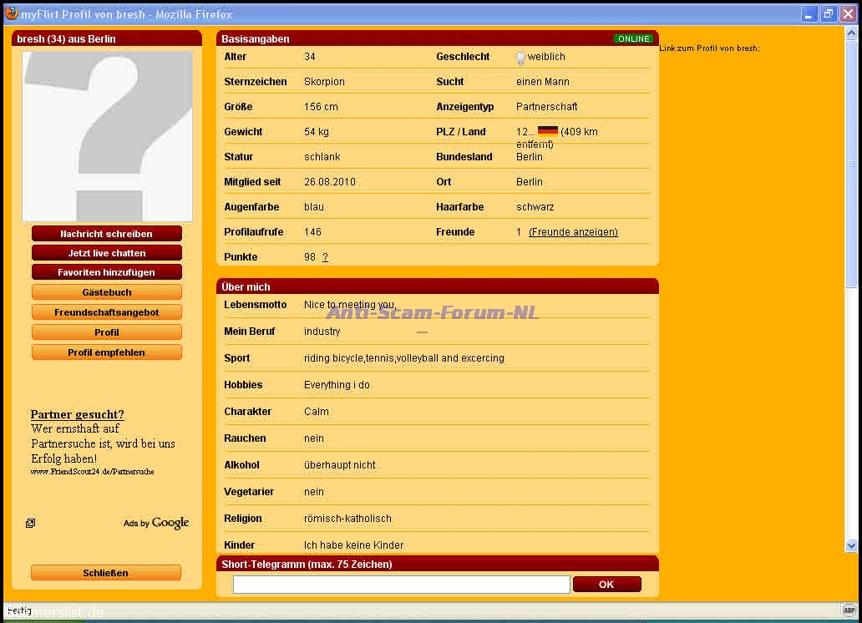Send a Freundschaftsangebot
This screenshot has height=623, width=862.
[107, 312]
